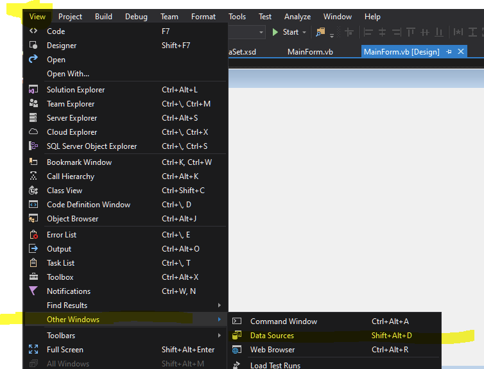Image resolution: width=484 pixels, height=369 pixels.
Task: Click the Notifications flag icon
Action: [x=33, y=291]
